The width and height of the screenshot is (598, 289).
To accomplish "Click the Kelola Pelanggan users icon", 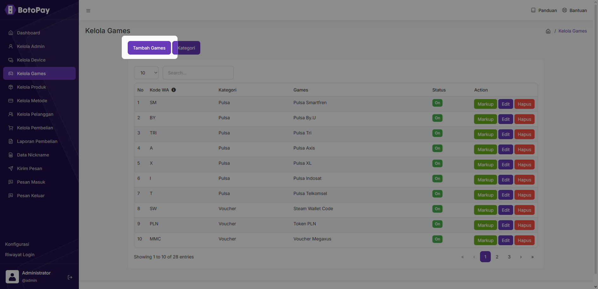I will click(x=11, y=114).
